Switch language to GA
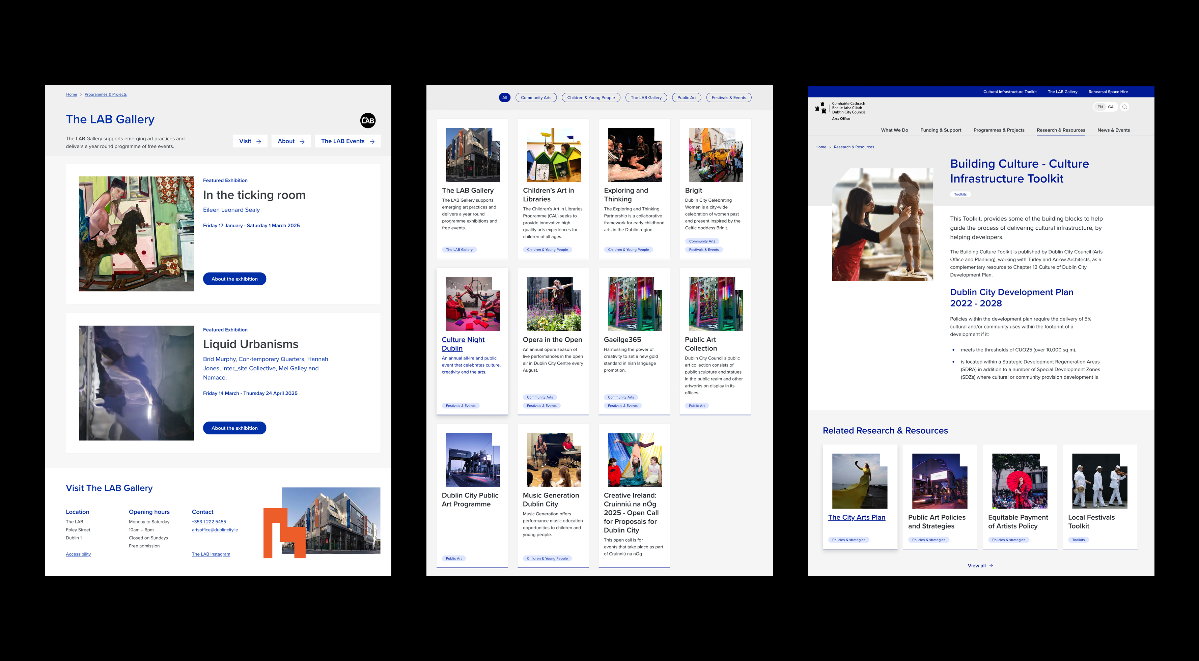The image size is (1199, 661). coord(1111,107)
